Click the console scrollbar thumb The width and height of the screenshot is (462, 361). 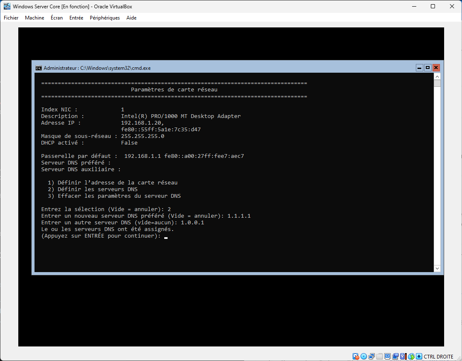coord(437,83)
